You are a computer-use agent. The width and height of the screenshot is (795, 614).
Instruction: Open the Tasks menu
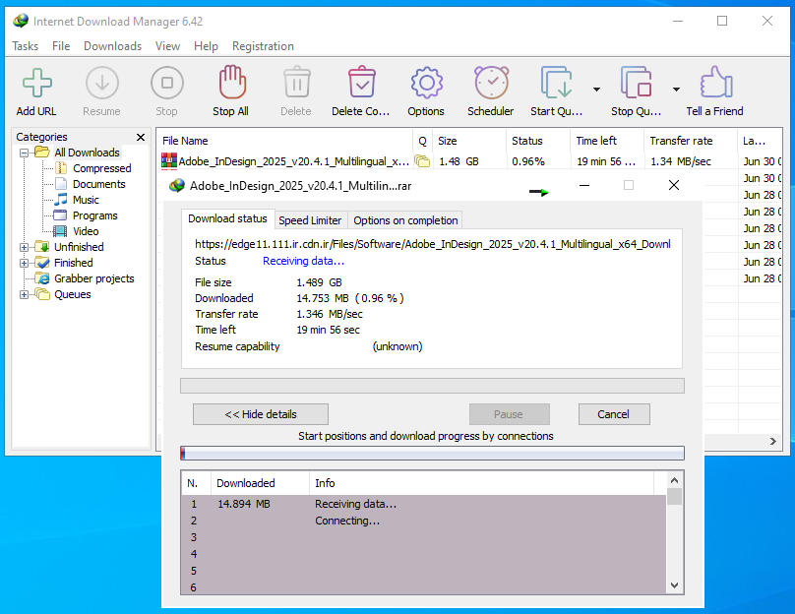pos(26,46)
